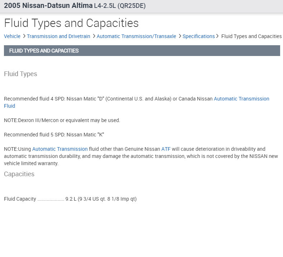Click the chevron right after Vehicle

(x=24, y=36)
